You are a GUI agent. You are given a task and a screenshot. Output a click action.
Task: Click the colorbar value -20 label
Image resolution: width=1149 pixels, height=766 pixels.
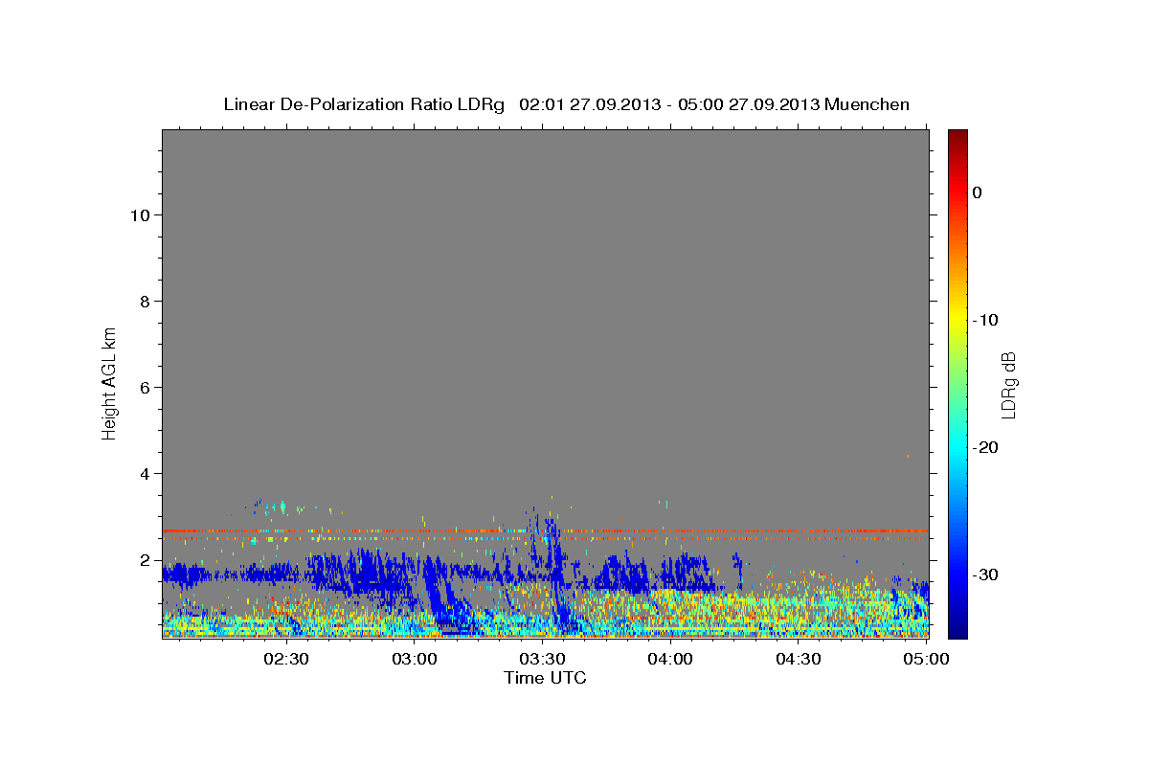pyautogui.click(x=985, y=447)
